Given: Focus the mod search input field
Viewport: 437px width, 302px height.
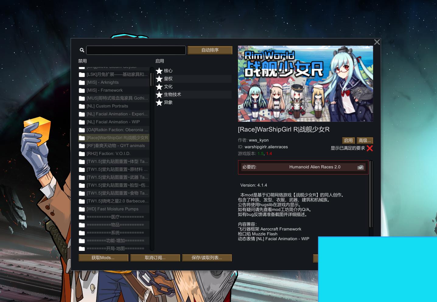Looking at the screenshot, I should click(136, 50).
